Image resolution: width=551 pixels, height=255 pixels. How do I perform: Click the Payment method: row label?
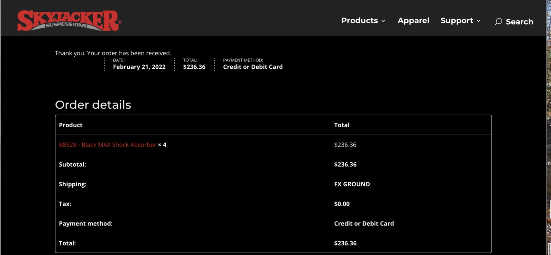click(x=86, y=223)
